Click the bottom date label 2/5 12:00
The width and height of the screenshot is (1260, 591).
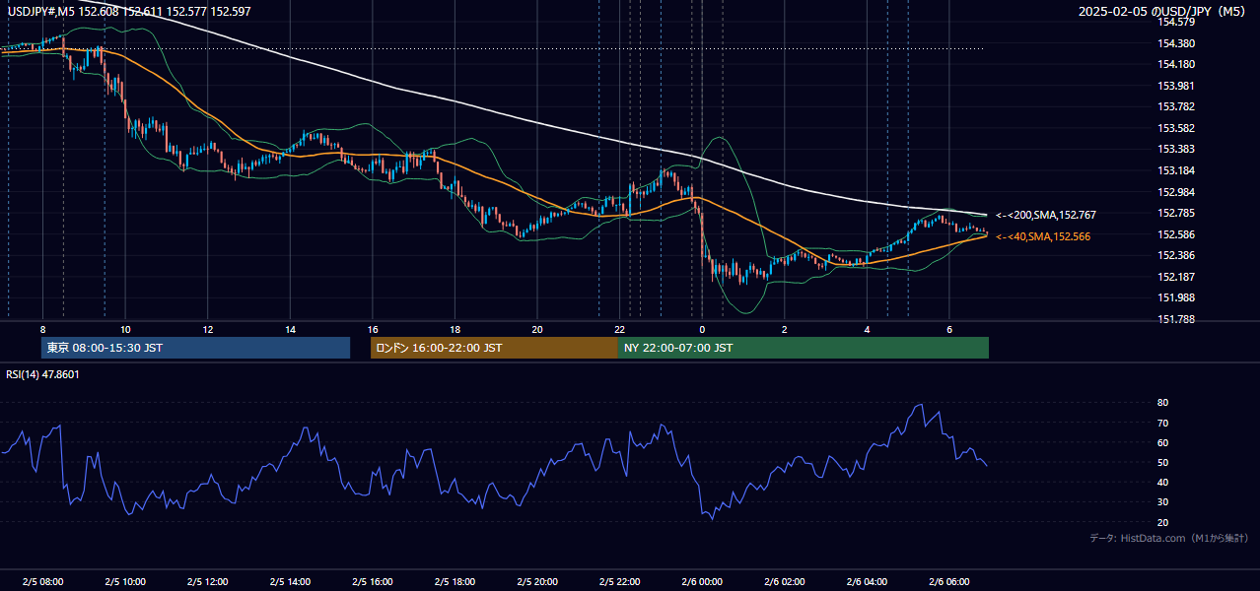(x=207, y=581)
